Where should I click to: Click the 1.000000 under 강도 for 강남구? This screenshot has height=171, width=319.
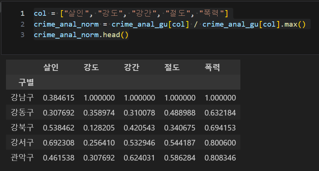(99, 98)
